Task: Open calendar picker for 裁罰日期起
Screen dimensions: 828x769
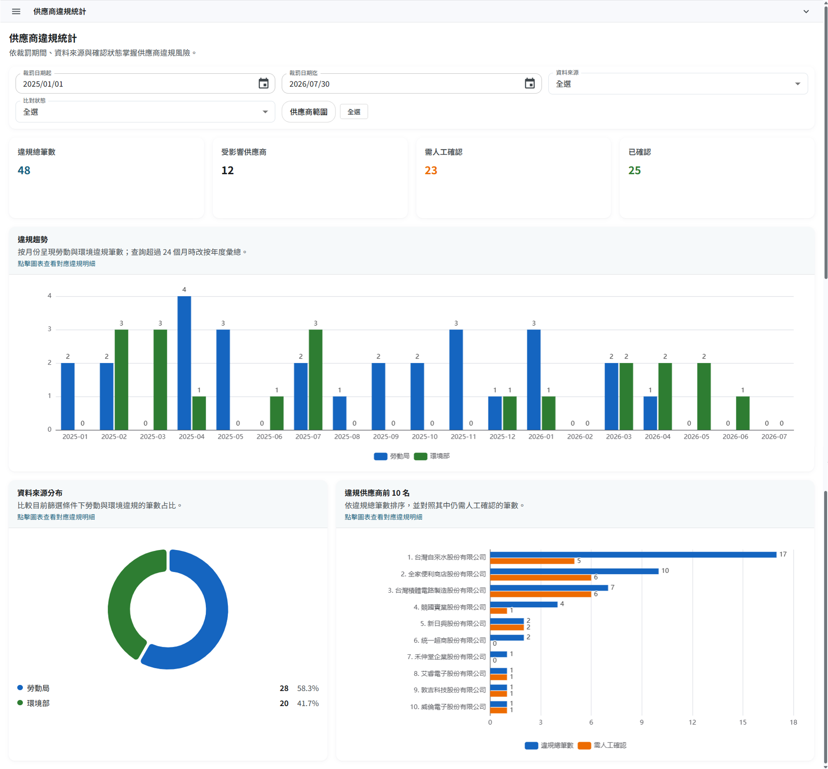Action: [263, 84]
